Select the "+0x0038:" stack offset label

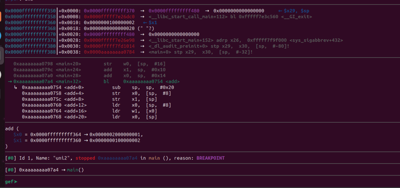click(x=70, y=52)
